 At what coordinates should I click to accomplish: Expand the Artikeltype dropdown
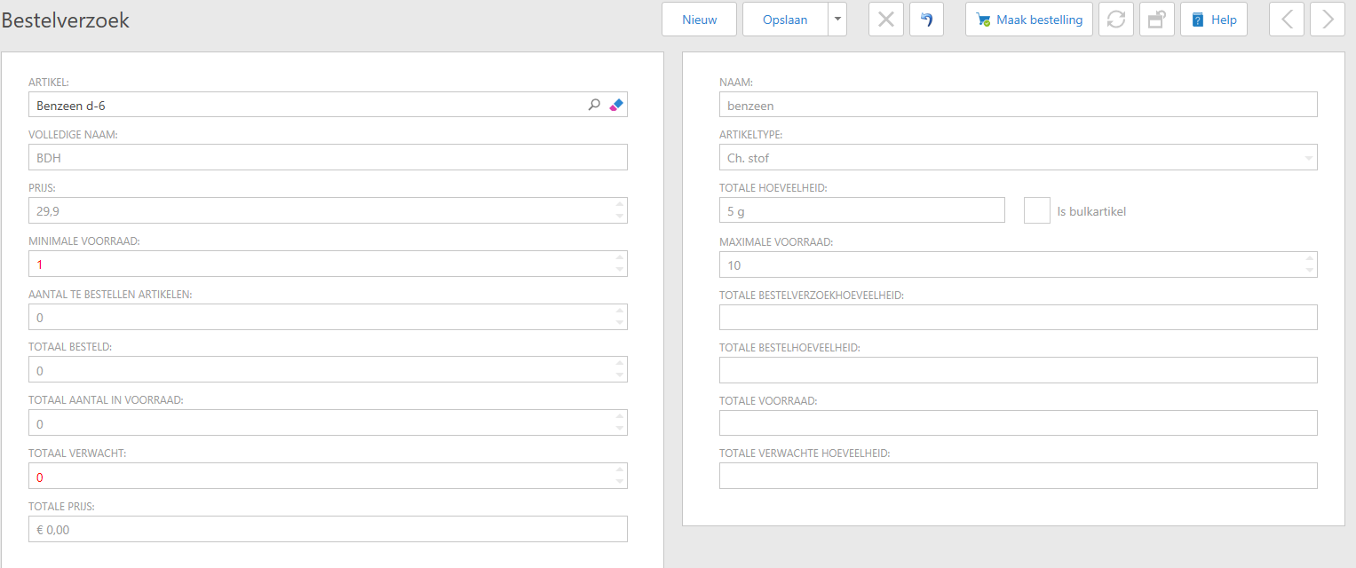tap(1308, 158)
